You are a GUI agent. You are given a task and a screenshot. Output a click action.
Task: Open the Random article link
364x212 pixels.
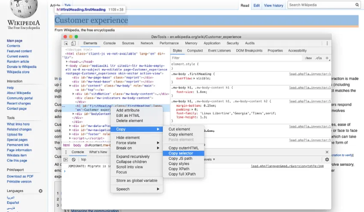pos(18,62)
